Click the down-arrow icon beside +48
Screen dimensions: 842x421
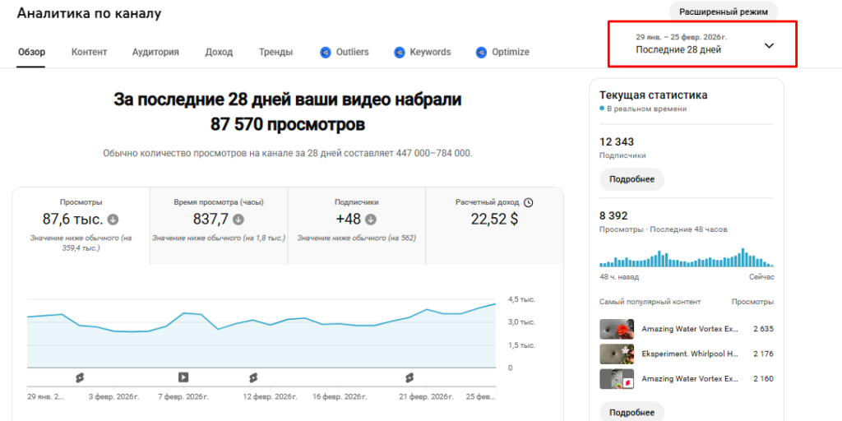click(x=371, y=220)
